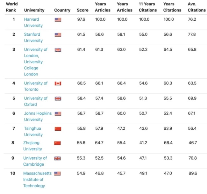207x194 pixels.
Task: Click the US flag beside MIT
Action: point(57,174)
